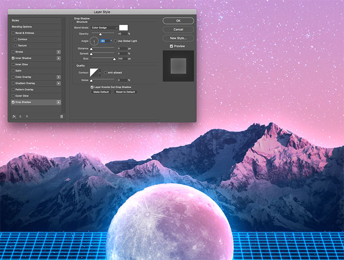344x260 pixels.
Task: Click the Noise value field
Action: click(122, 80)
